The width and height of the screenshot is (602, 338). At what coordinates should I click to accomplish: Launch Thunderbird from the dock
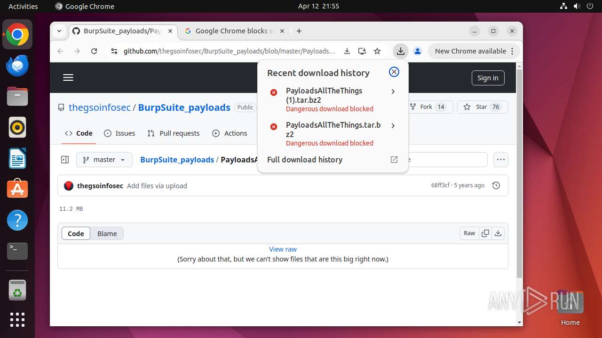[x=17, y=66]
